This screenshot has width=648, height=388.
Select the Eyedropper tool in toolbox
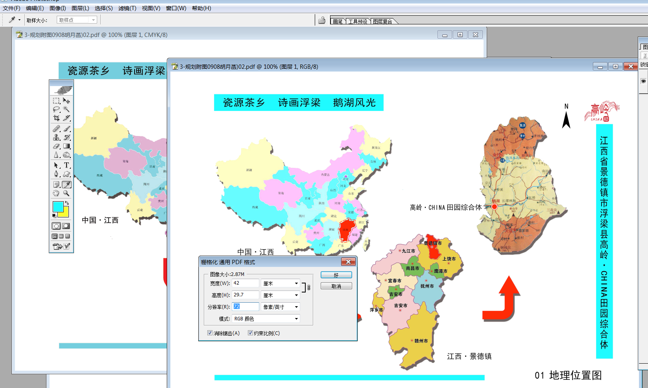pyautogui.click(x=66, y=184)
